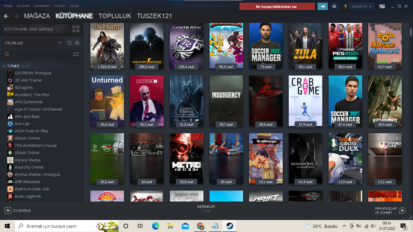
Task: Show ready-to-play games play icon
Action: click(x=77, y=43)
